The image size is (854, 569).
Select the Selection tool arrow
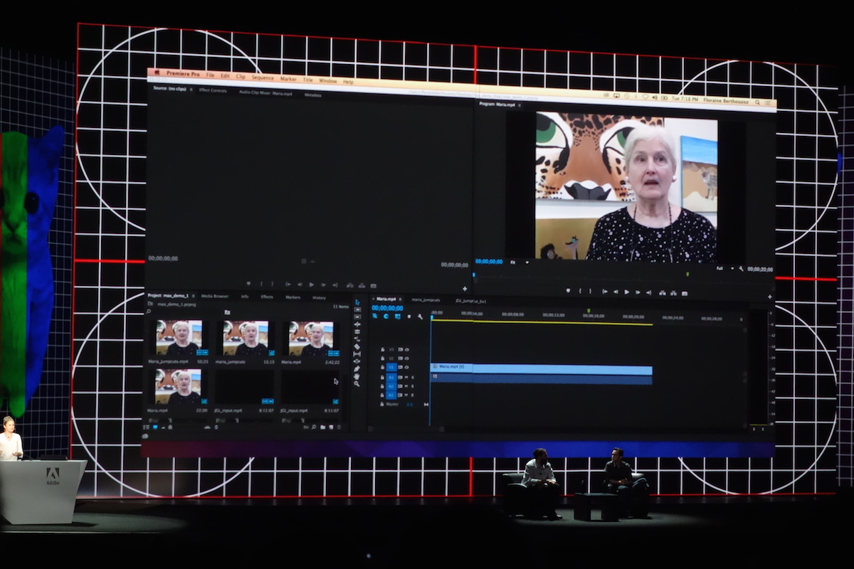(x=357, y=302)
